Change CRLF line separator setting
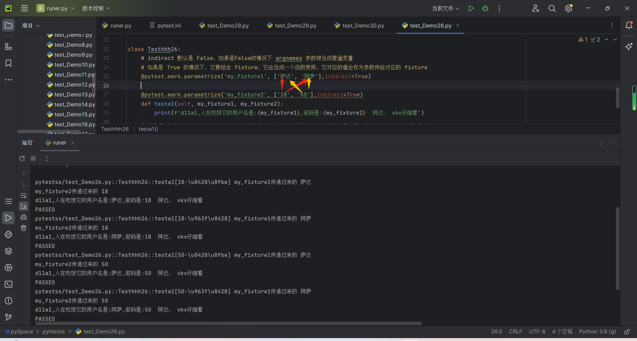The height and width of the screenshot is (341, 637). [516, 332]
